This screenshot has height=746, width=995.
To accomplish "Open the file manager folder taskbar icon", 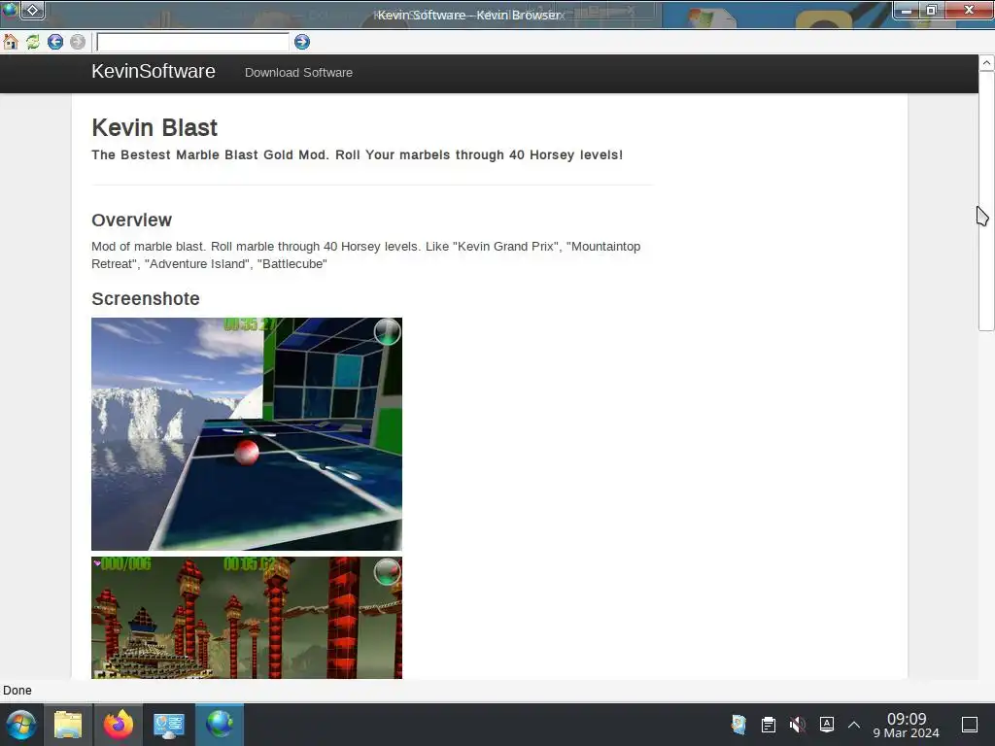I will [x=68, y=725].
